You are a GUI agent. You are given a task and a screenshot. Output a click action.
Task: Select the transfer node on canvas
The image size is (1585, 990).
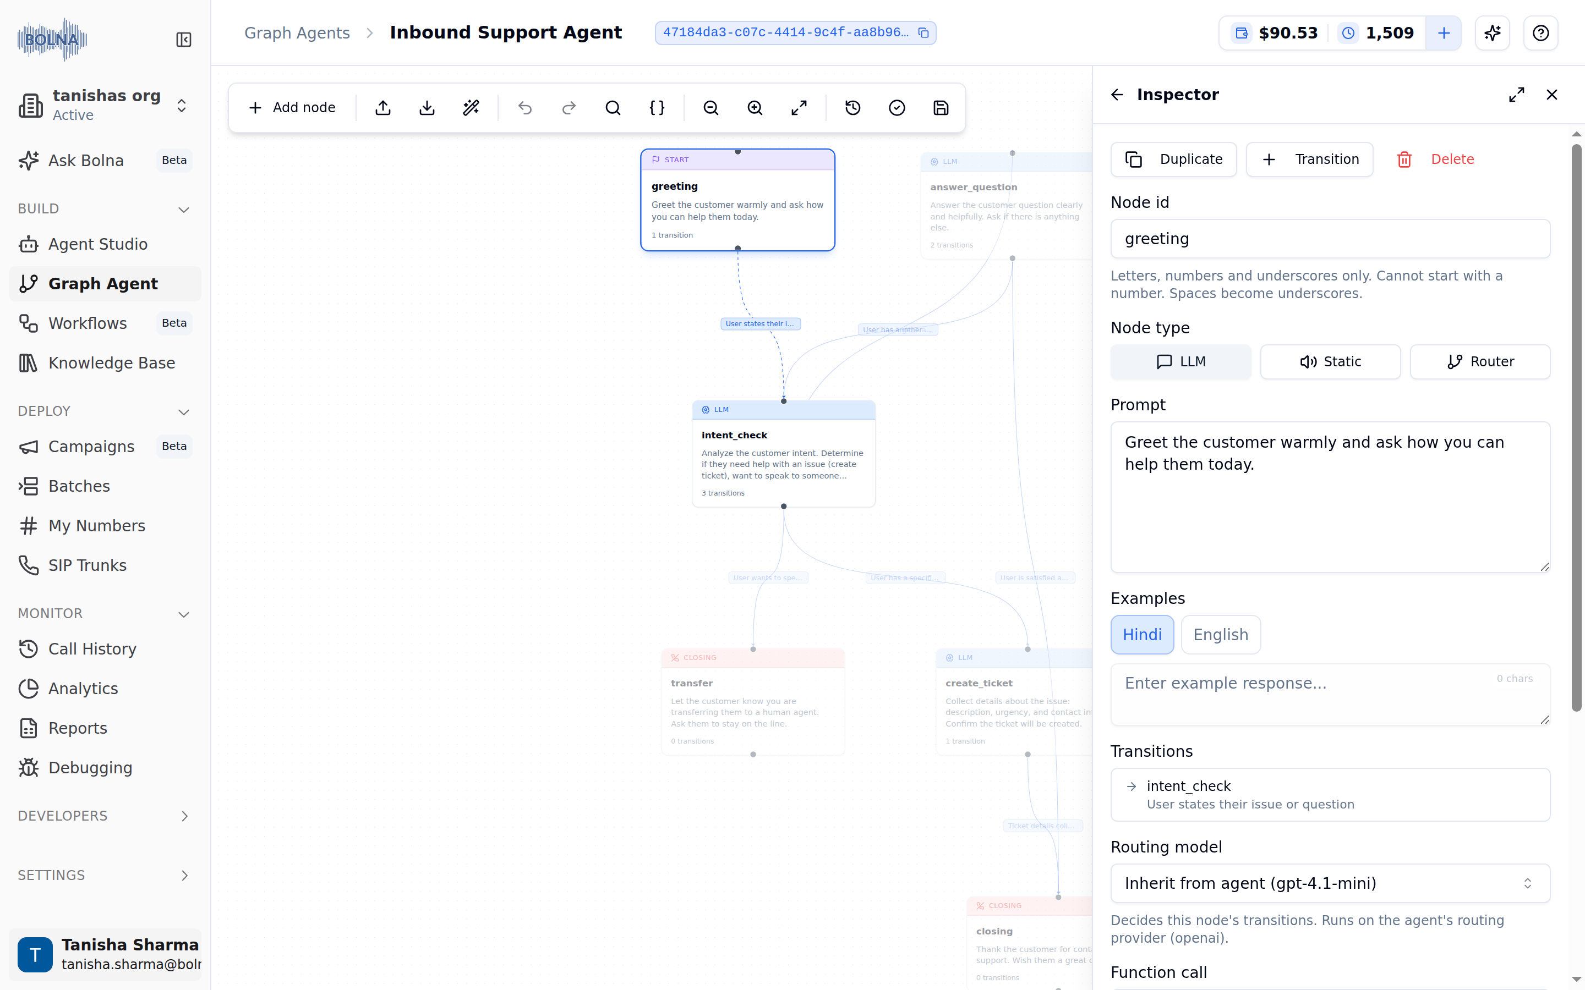tap(753, 702)
